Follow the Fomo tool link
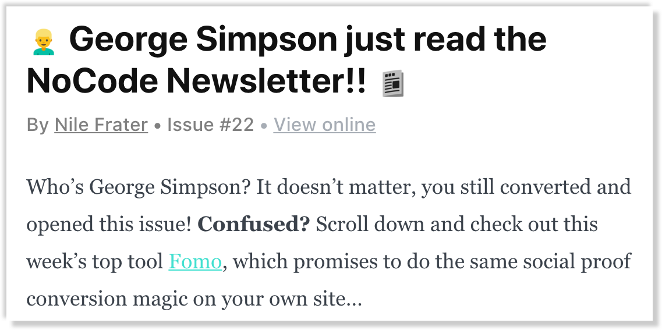Screen dimensions: 662x330 tap(195, 262)
